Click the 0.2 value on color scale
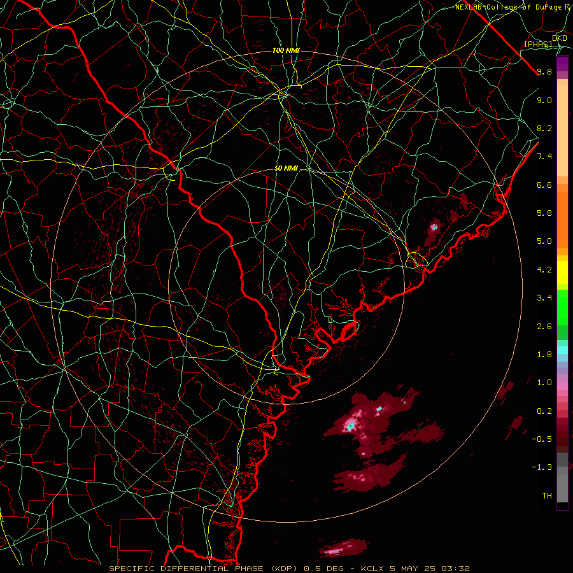This screenshot has height=573, width=573. point(544,411)
